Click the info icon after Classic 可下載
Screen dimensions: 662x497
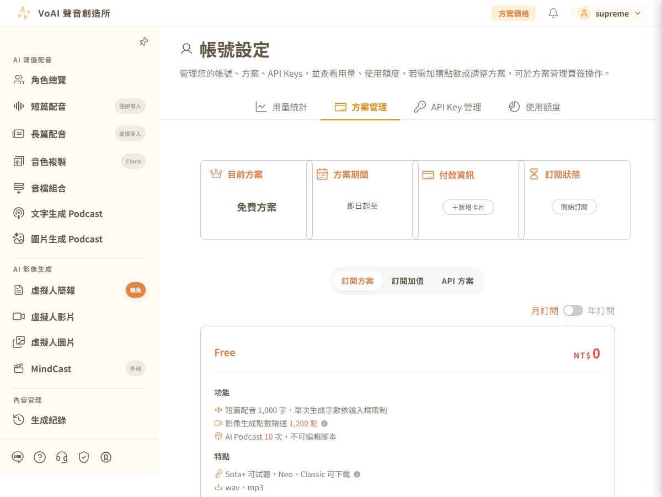(357, 474)
